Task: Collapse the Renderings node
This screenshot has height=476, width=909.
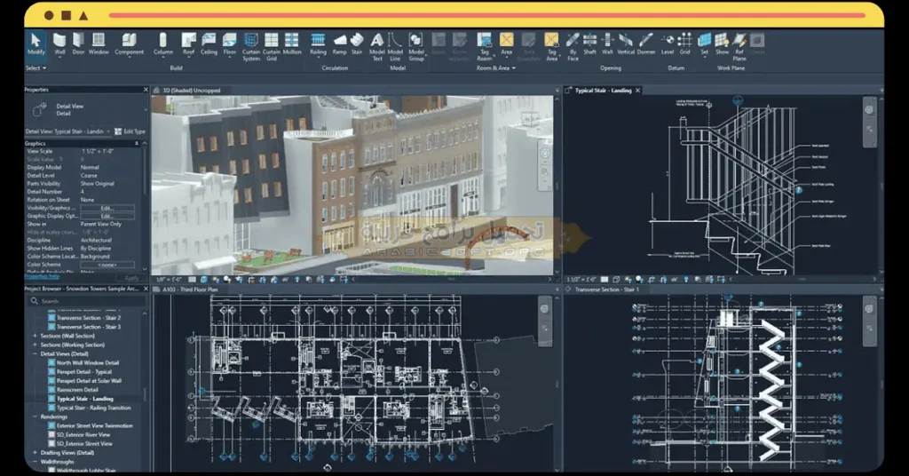Action: [x=35, y=416]
